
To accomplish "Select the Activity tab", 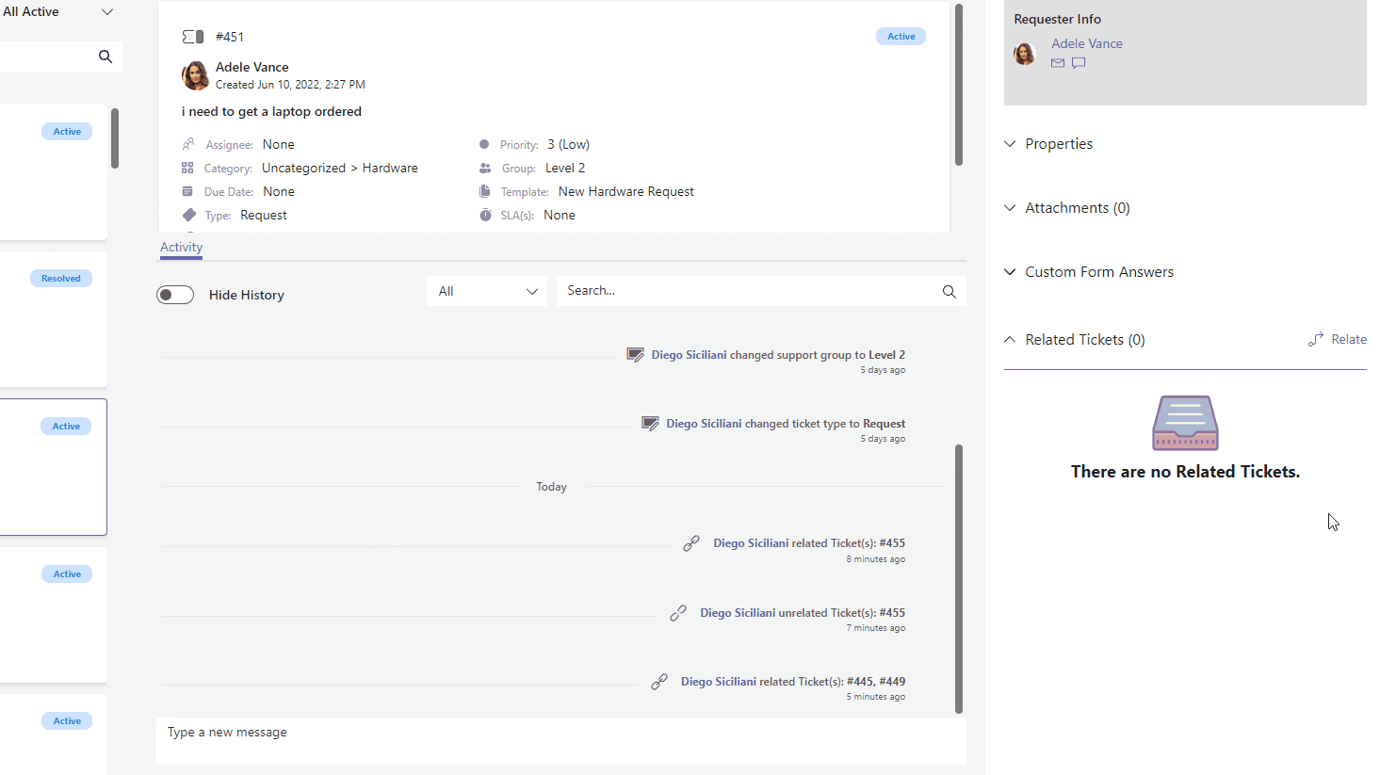I will point(181,248).
